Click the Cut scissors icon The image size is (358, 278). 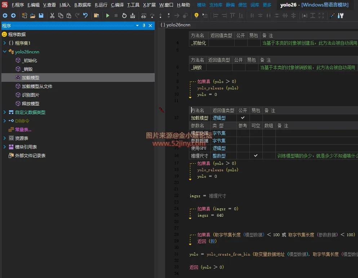52,16
